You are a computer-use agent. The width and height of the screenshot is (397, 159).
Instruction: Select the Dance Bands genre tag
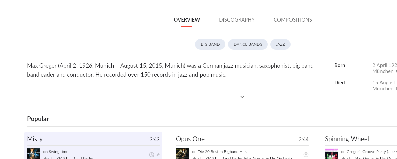[x=248, y=44]
